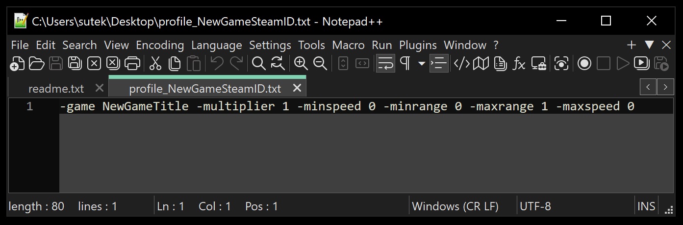683x225 pixels.
Task: Cut selection with the scissors icon
Action: [155, 63]
